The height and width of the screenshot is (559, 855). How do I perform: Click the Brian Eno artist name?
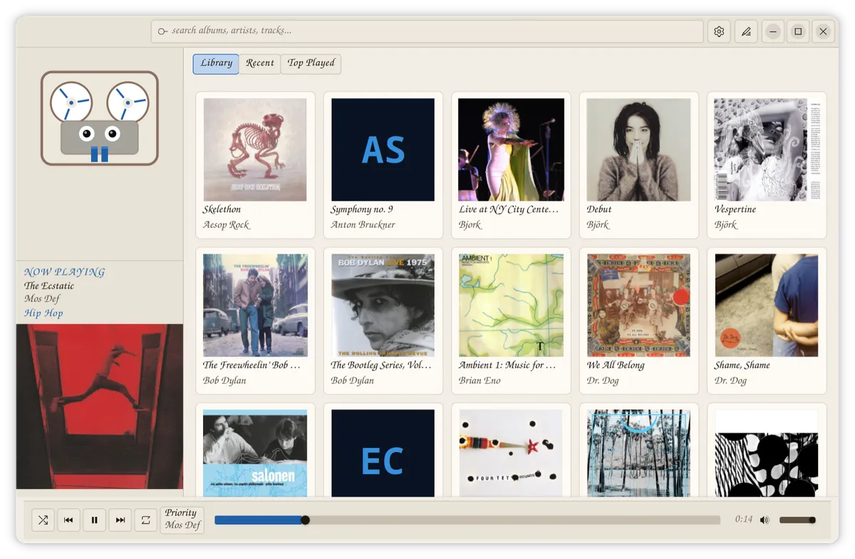tap(480, 381)
